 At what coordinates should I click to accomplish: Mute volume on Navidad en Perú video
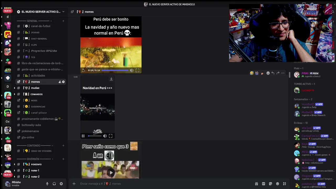pyautogui.click(x=105, y=136)
